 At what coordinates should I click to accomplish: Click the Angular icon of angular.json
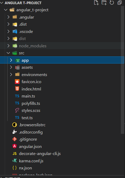(x=15, y=146)
